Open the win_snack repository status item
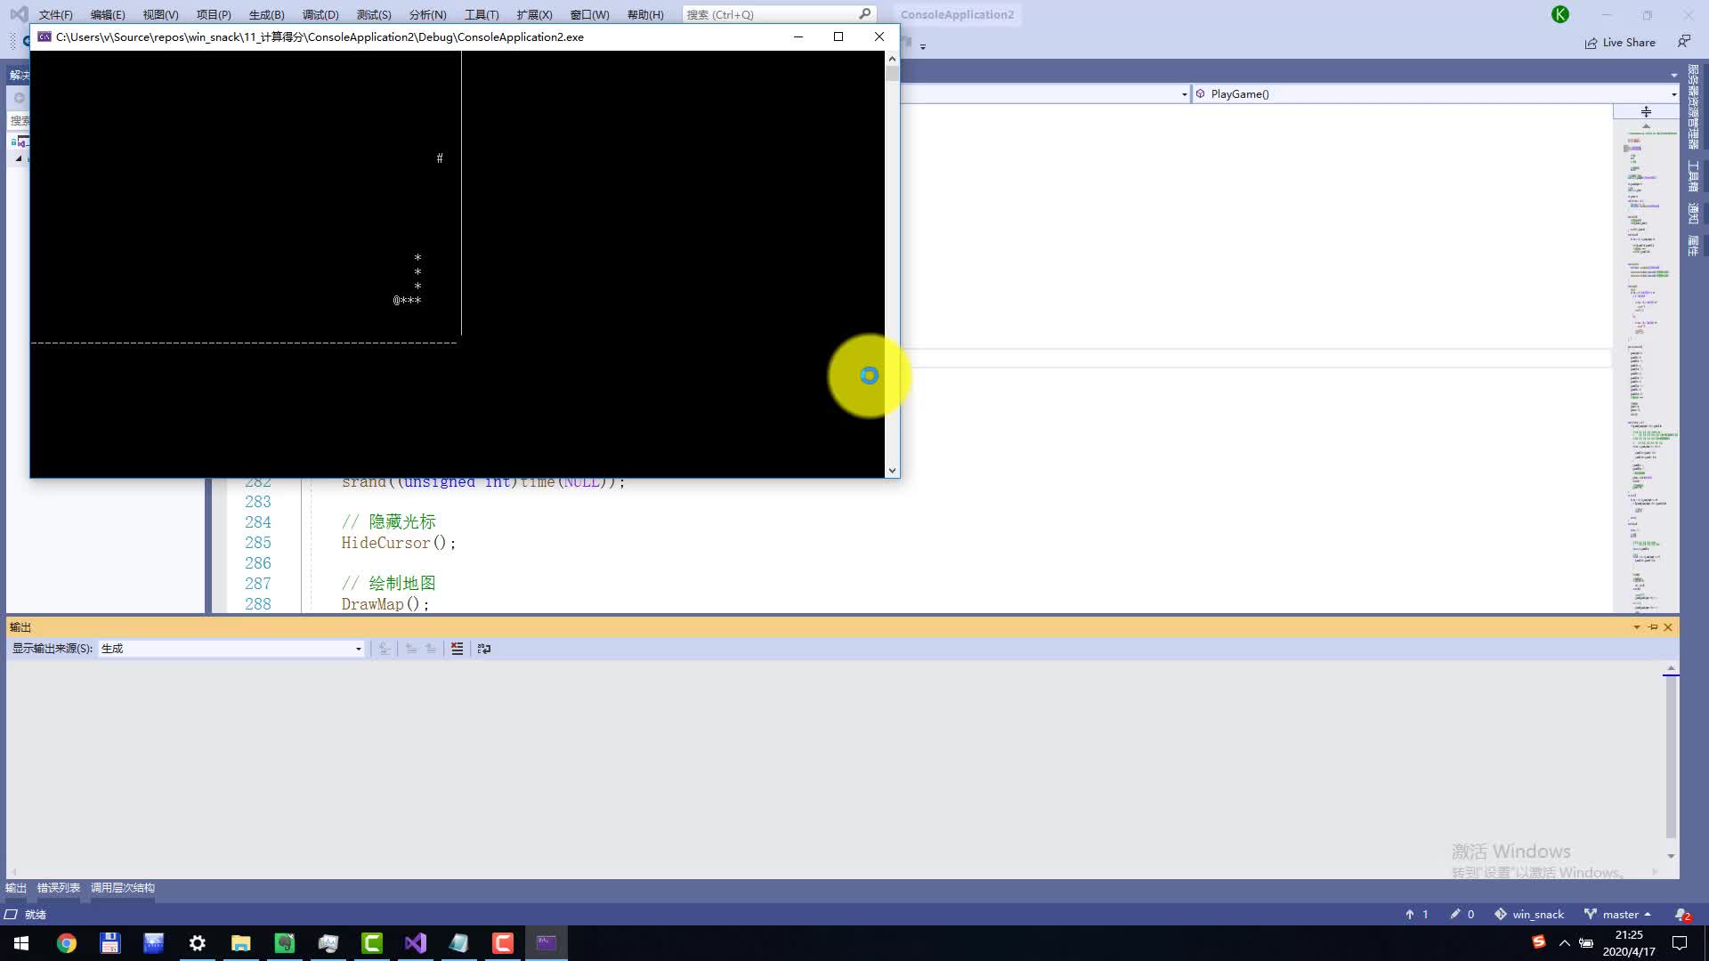Screen dimensions: 1709x961 point(1529,915)
